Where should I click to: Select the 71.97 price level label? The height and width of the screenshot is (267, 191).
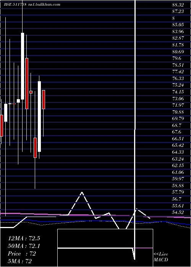178,105
